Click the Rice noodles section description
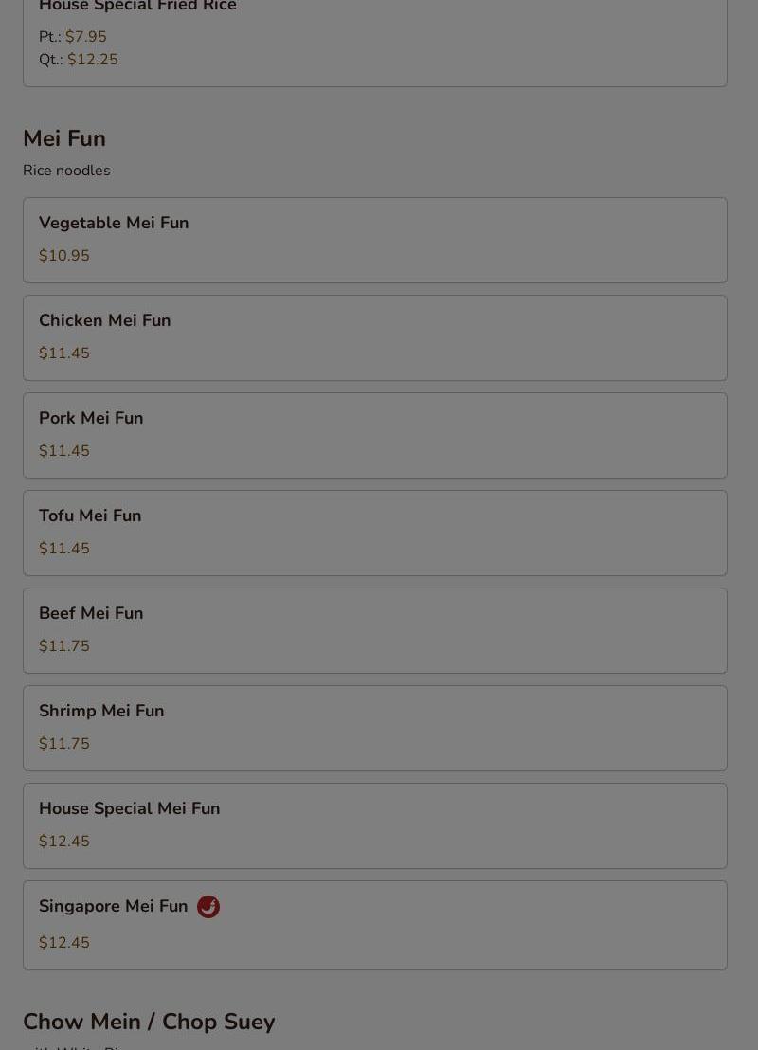Viewport: 758px width, 1050px height. [x=66, y=170]
